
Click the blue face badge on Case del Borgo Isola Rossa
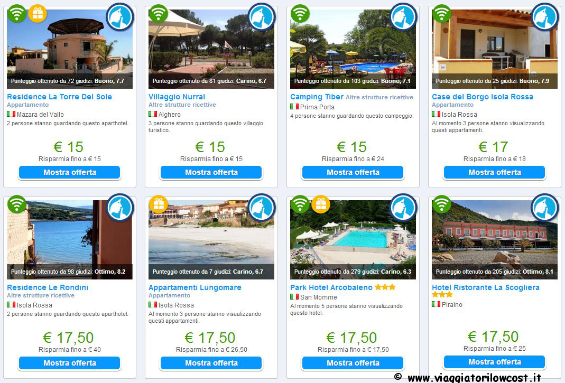point(545,16)
